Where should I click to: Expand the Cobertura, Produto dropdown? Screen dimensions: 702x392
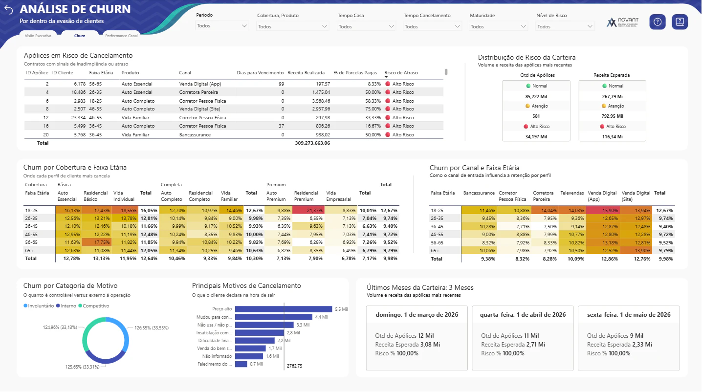click(293, 26)
